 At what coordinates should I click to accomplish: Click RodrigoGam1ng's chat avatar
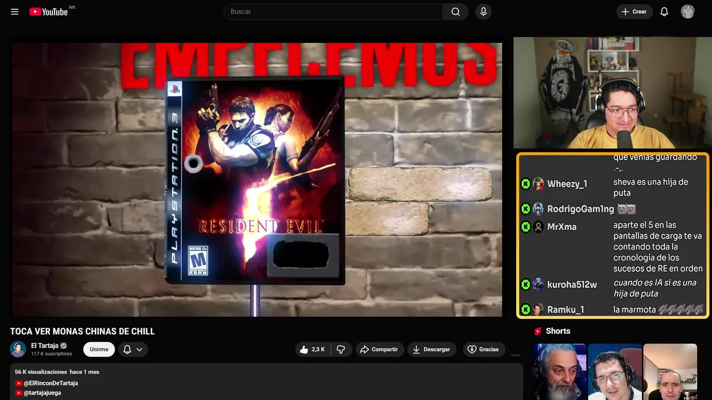pos(538,209)
